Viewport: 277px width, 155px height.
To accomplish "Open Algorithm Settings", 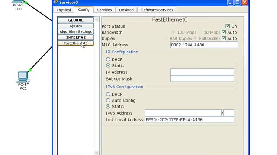I will pyautogui.click(x=76, y=31).
